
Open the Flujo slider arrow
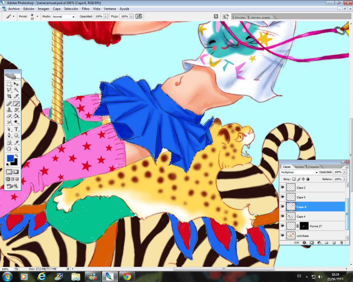(x=131, y=17)
